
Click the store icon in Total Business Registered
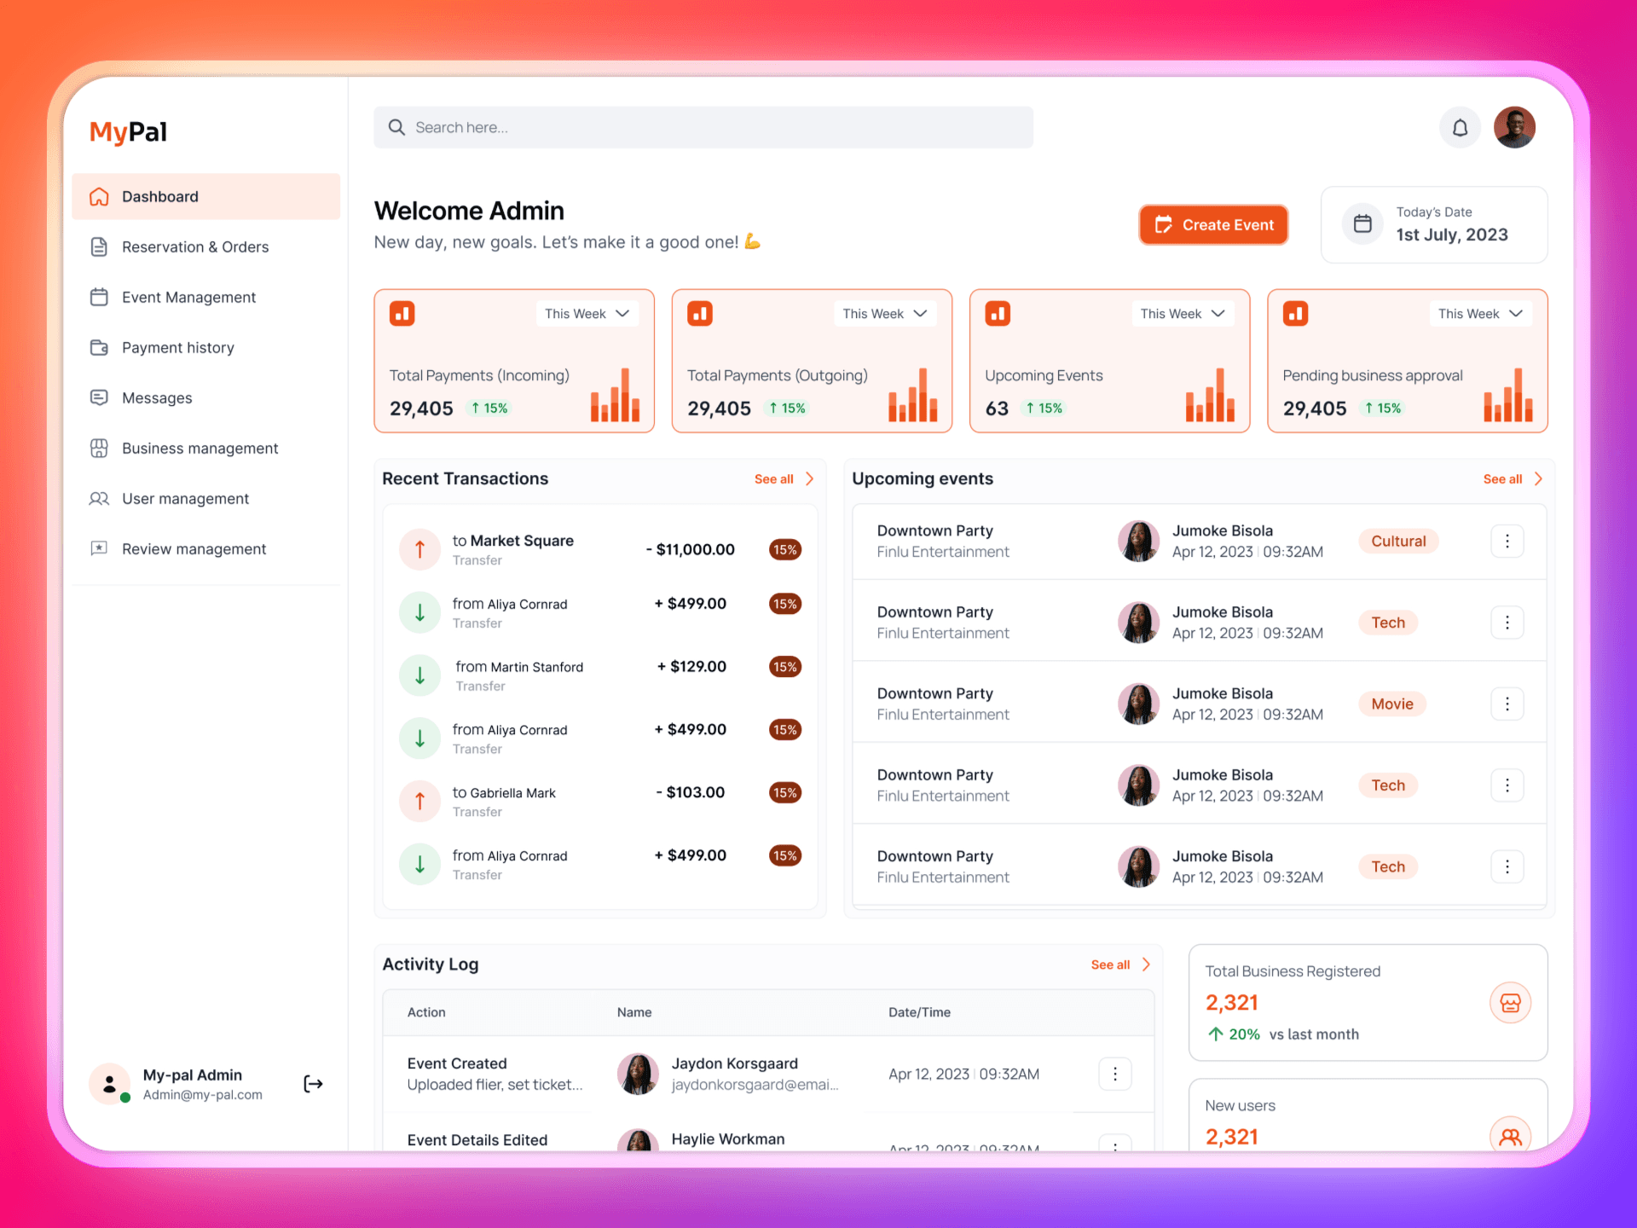1510,1003
